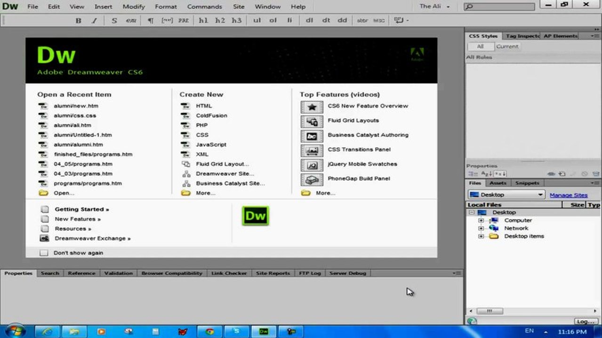
Task: Open The Ali workspace switcher dropdown
Action: point(435,7)
